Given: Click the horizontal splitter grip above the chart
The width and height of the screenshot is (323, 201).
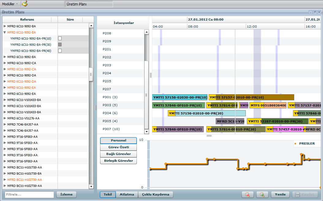Looking at the screenshot, I should pyautogui.click(x=209, y=136).
